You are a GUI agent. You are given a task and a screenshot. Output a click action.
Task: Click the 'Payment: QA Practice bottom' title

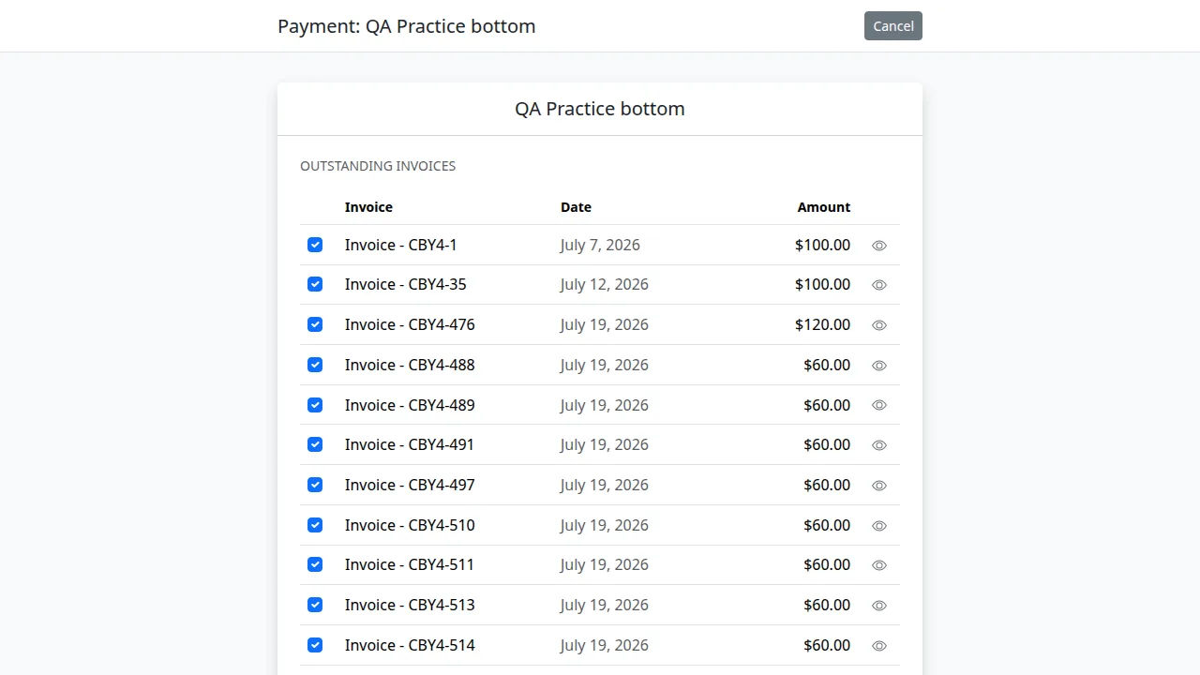tap(407, 26)
